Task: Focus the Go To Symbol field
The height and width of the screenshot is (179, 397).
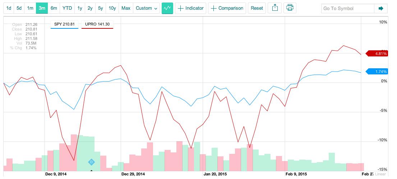Action: point(348,8)
